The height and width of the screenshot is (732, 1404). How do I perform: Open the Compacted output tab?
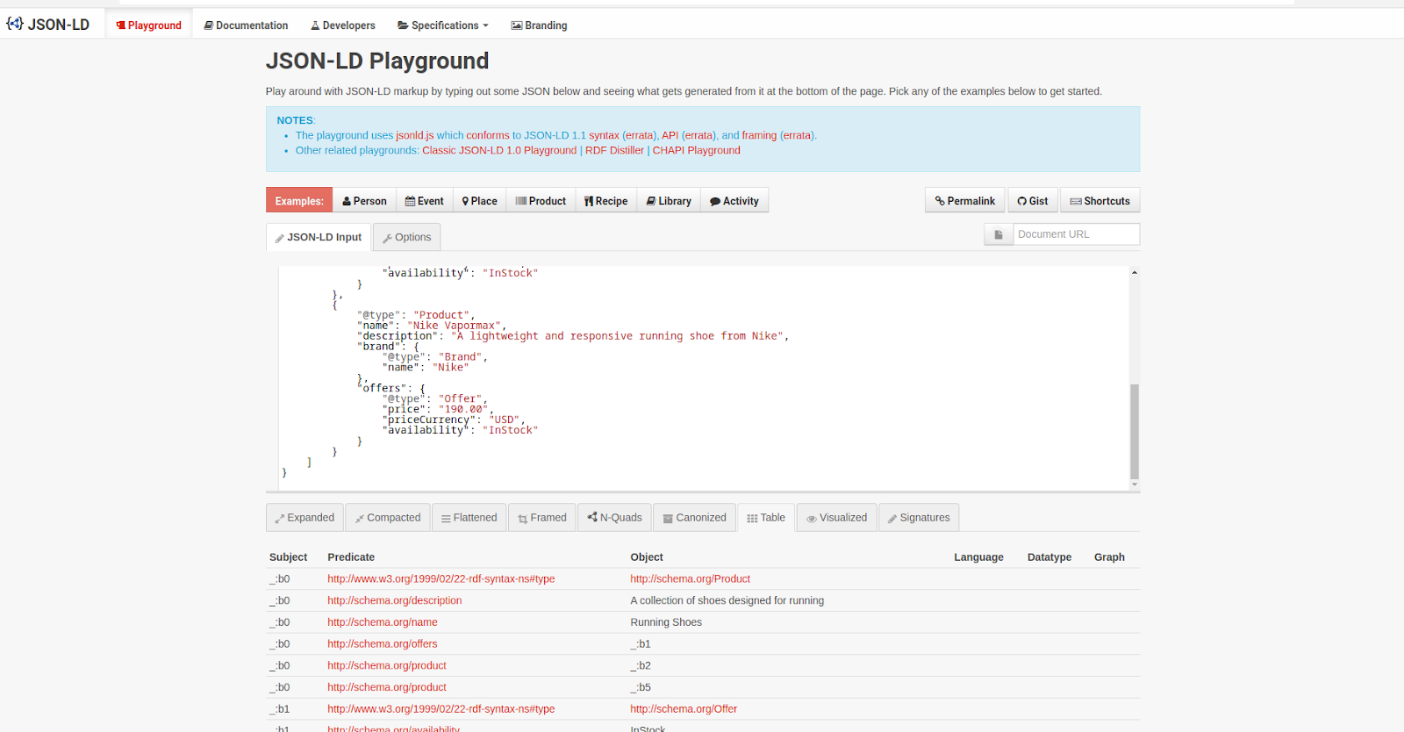click(388, 518)
